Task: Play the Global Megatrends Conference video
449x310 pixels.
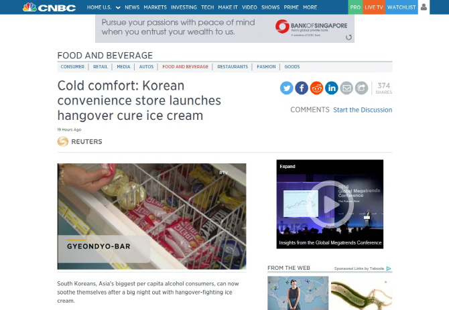Action: point(330,204)
